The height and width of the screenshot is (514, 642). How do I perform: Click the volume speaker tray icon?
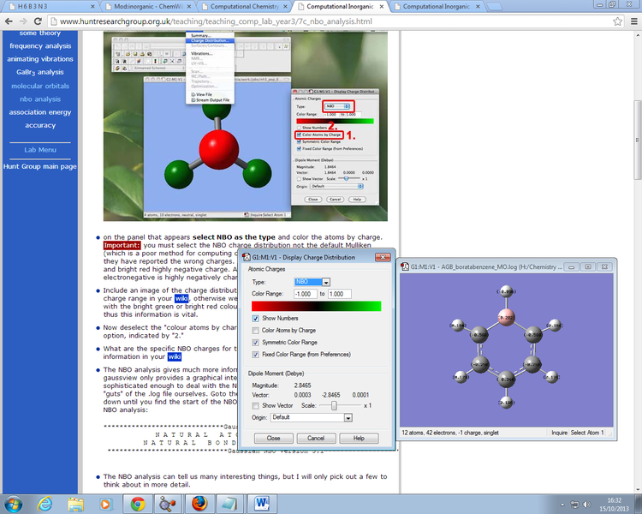(586, 505)
